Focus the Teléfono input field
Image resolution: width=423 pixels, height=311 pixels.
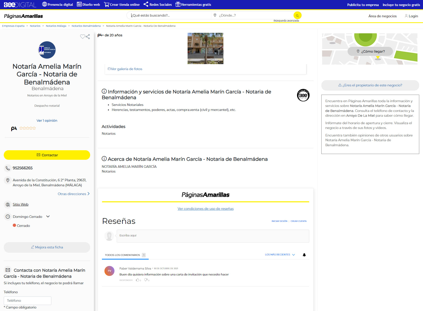[28, 301]
